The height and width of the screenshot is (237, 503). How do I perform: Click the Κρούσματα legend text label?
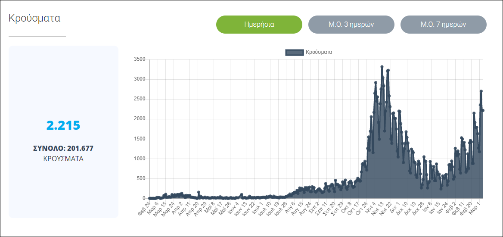pyautogui.click(x=319, y=52)
